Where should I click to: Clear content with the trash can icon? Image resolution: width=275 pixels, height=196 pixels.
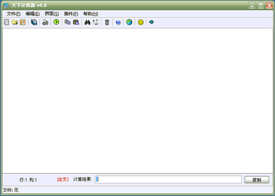pyautogui.click(x=107, y=23)
